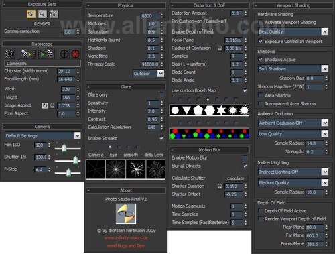Select first radio button under Enable Streaks
This screenshot has width=335, height=254.
point(110,147)
